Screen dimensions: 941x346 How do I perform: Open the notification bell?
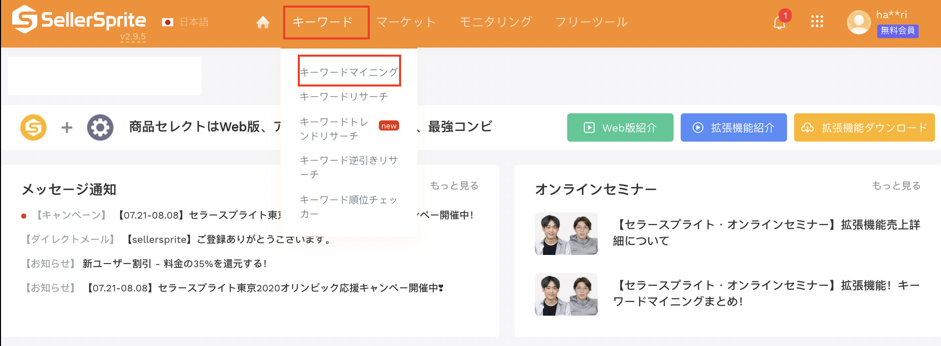point(779,23)
